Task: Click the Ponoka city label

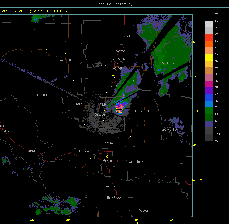Action: click(x=128, y=36)
